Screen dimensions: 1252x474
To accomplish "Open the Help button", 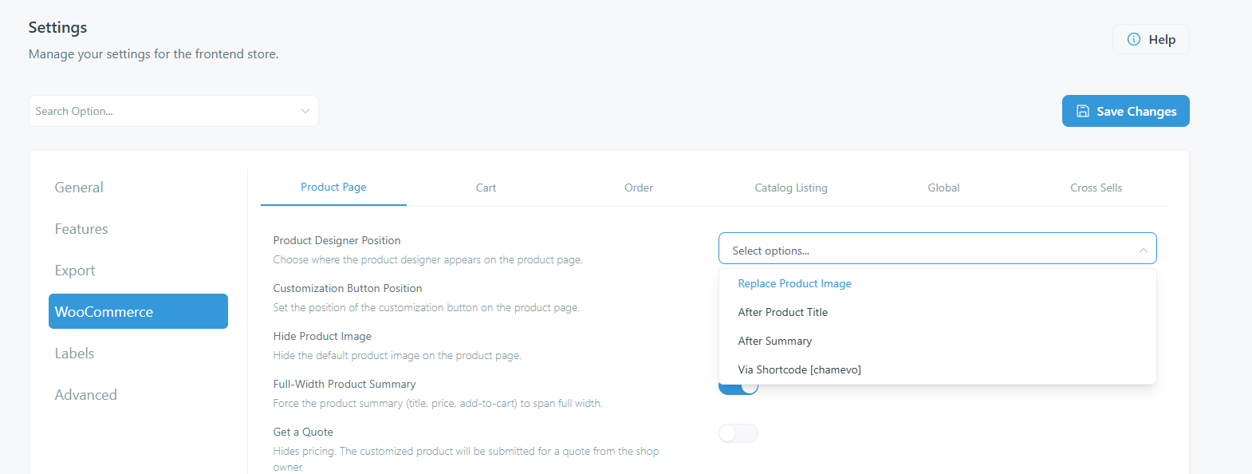I will pos(1151,39).
